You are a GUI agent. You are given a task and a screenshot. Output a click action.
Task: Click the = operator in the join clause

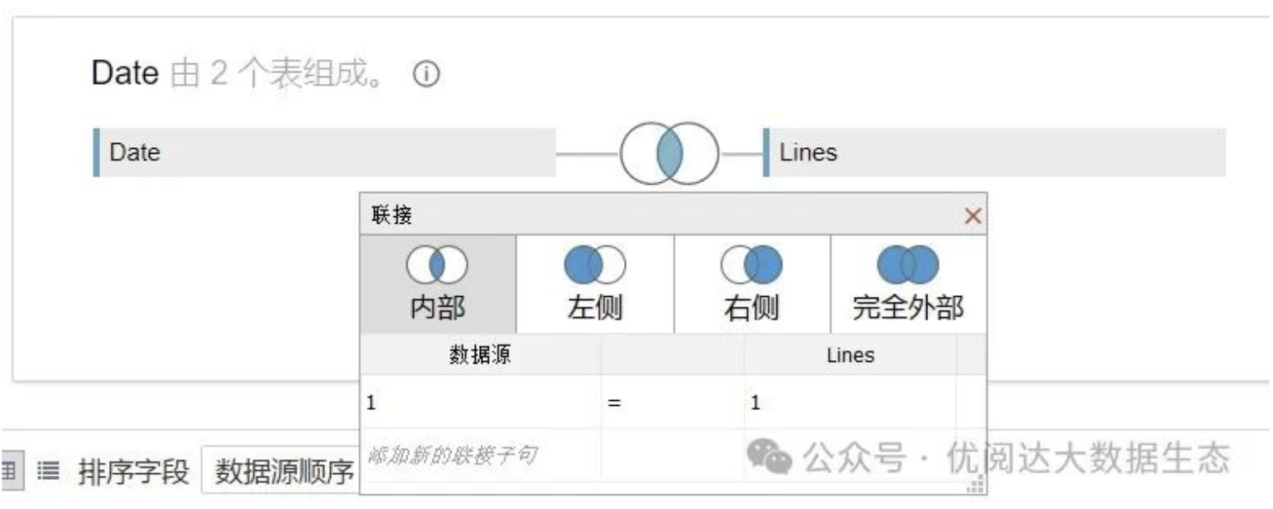point(615,403)
